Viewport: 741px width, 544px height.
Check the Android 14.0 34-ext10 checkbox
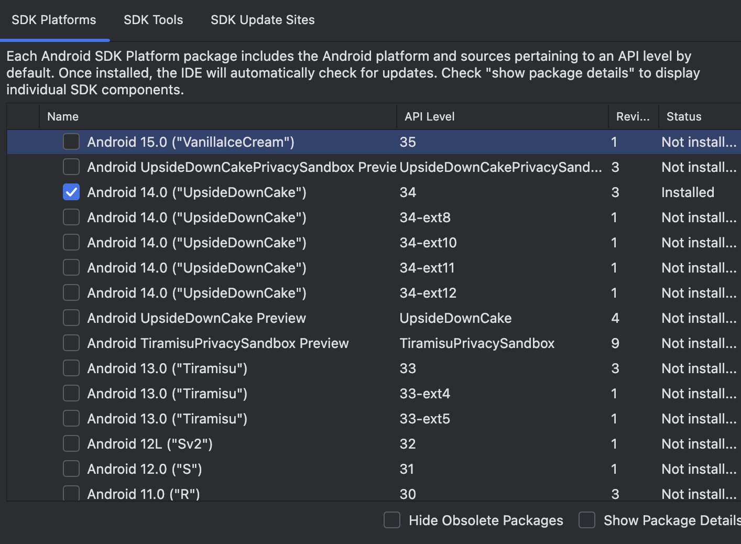71,242
